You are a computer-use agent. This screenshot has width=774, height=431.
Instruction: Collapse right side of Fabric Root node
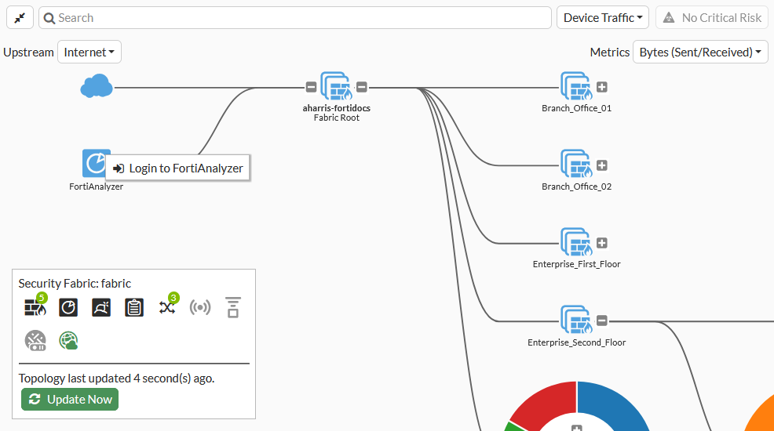[362, 87]
